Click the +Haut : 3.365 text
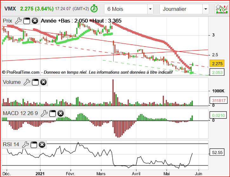This screenshot has height=177, width=230. [105, 21]
